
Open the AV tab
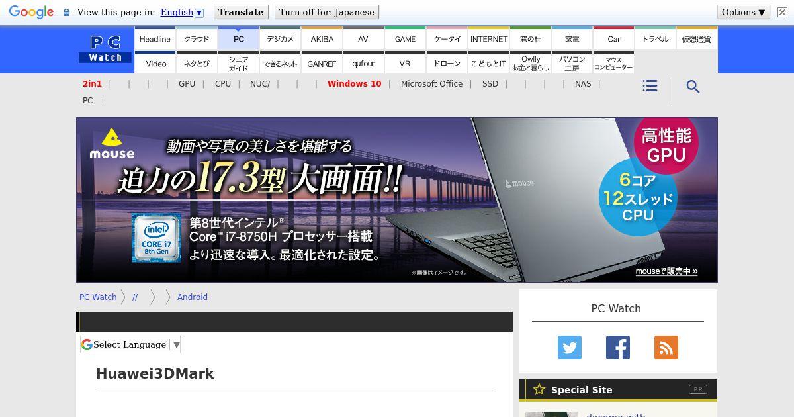point(363,38)
